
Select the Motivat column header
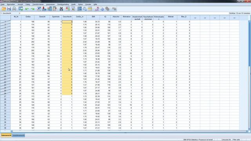[x=171, y=18]
